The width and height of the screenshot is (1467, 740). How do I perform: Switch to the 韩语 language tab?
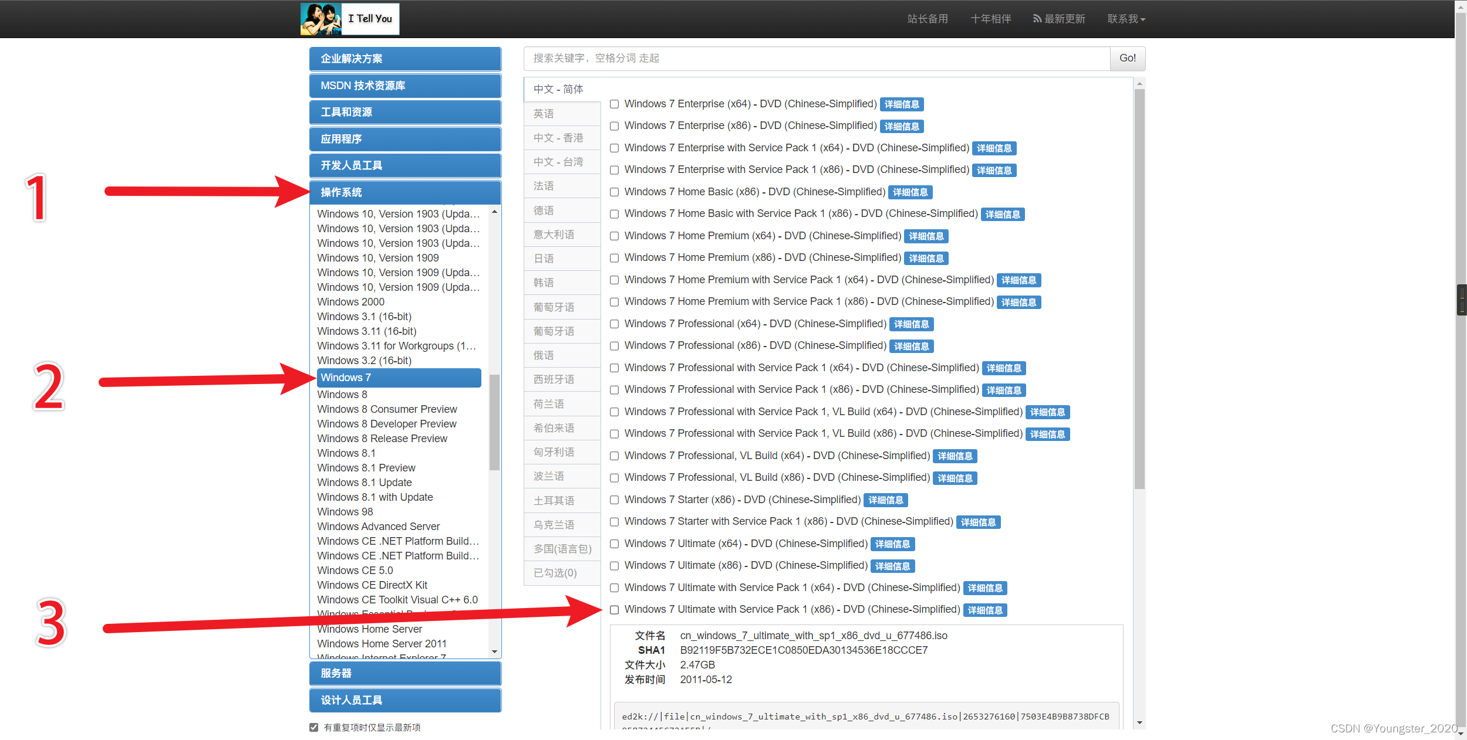coord(562,283)
